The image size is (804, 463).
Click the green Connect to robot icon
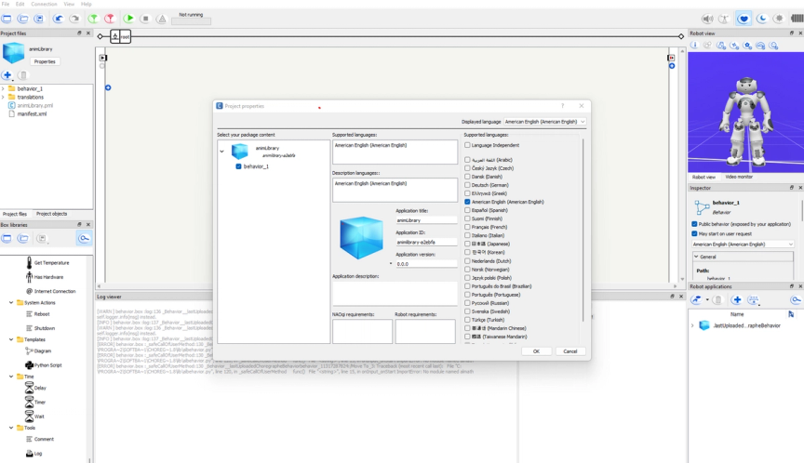click(93, 19)
